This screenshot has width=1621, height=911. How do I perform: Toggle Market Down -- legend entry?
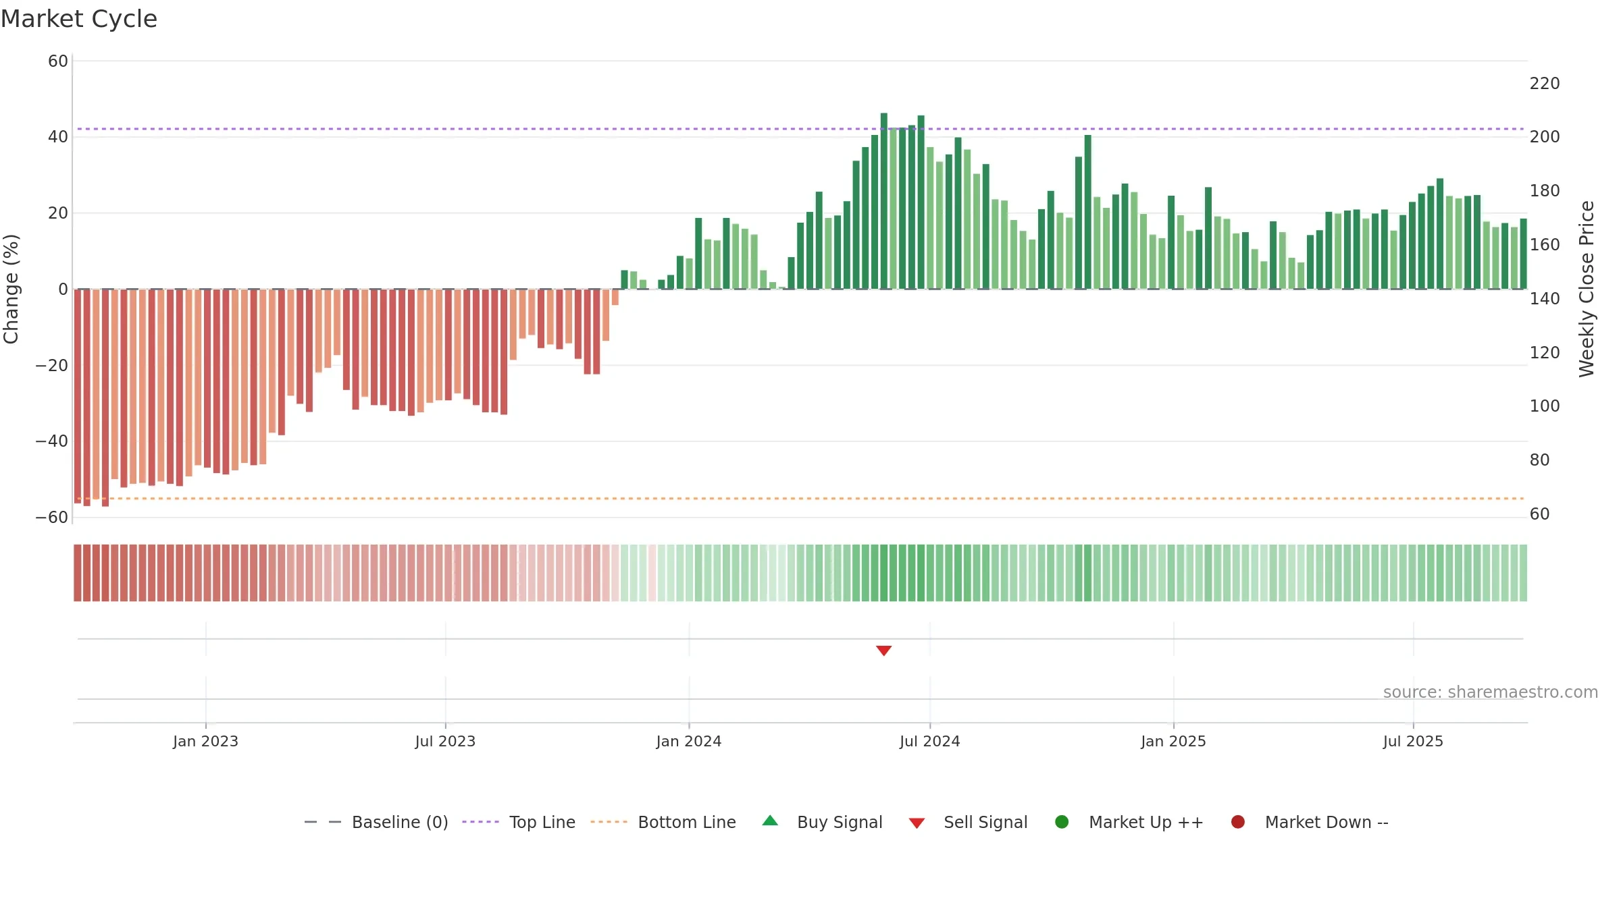tap(1310, 822)
